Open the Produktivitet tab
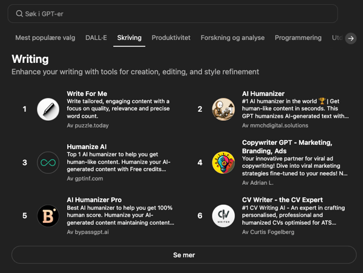 tap(171, 37)
